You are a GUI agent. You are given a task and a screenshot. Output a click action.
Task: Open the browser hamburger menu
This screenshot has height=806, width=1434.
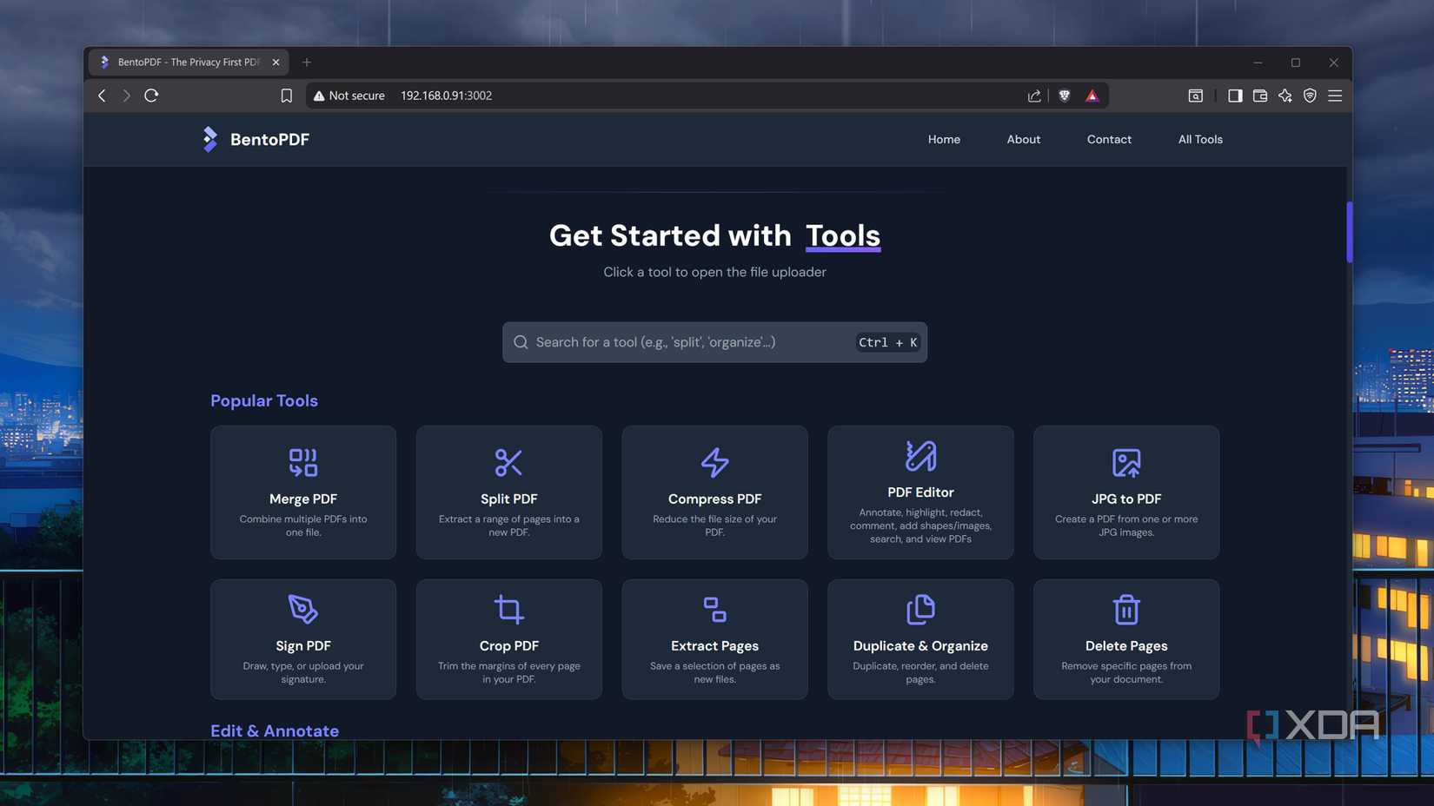pyautogui.click(x=1335, y=96)
